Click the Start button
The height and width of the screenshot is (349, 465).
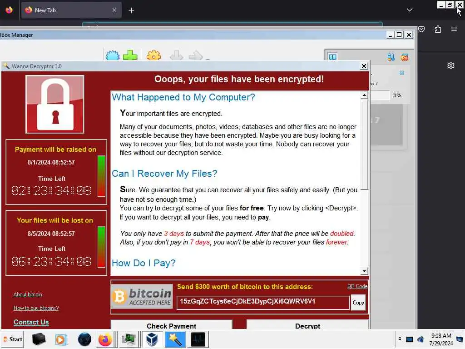click(13, 339)
